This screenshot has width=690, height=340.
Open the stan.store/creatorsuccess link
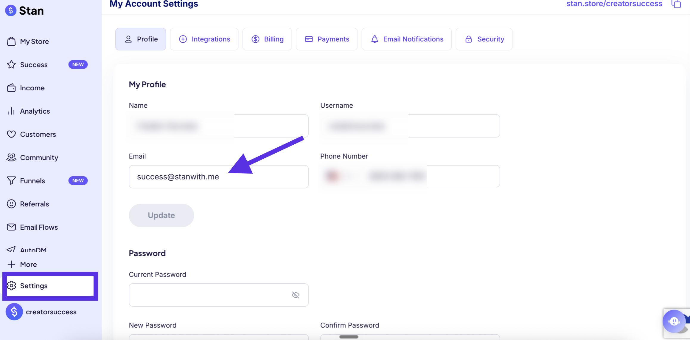614,4
